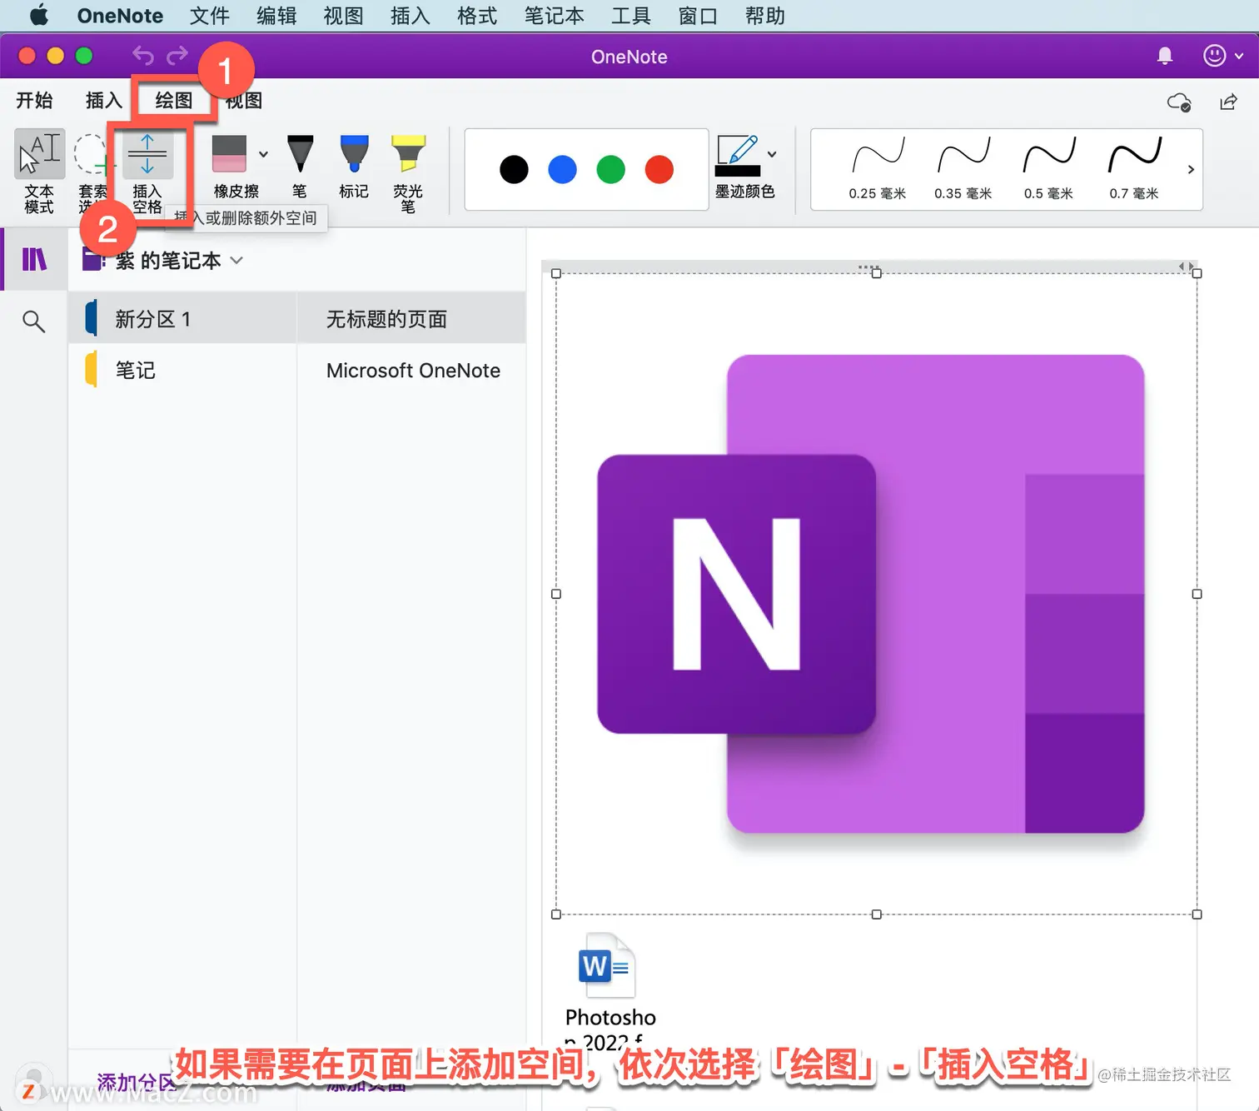Screen dimensions: 1259x1111
Task: Check the cloud sync status icon
Action: [1179, 102]
